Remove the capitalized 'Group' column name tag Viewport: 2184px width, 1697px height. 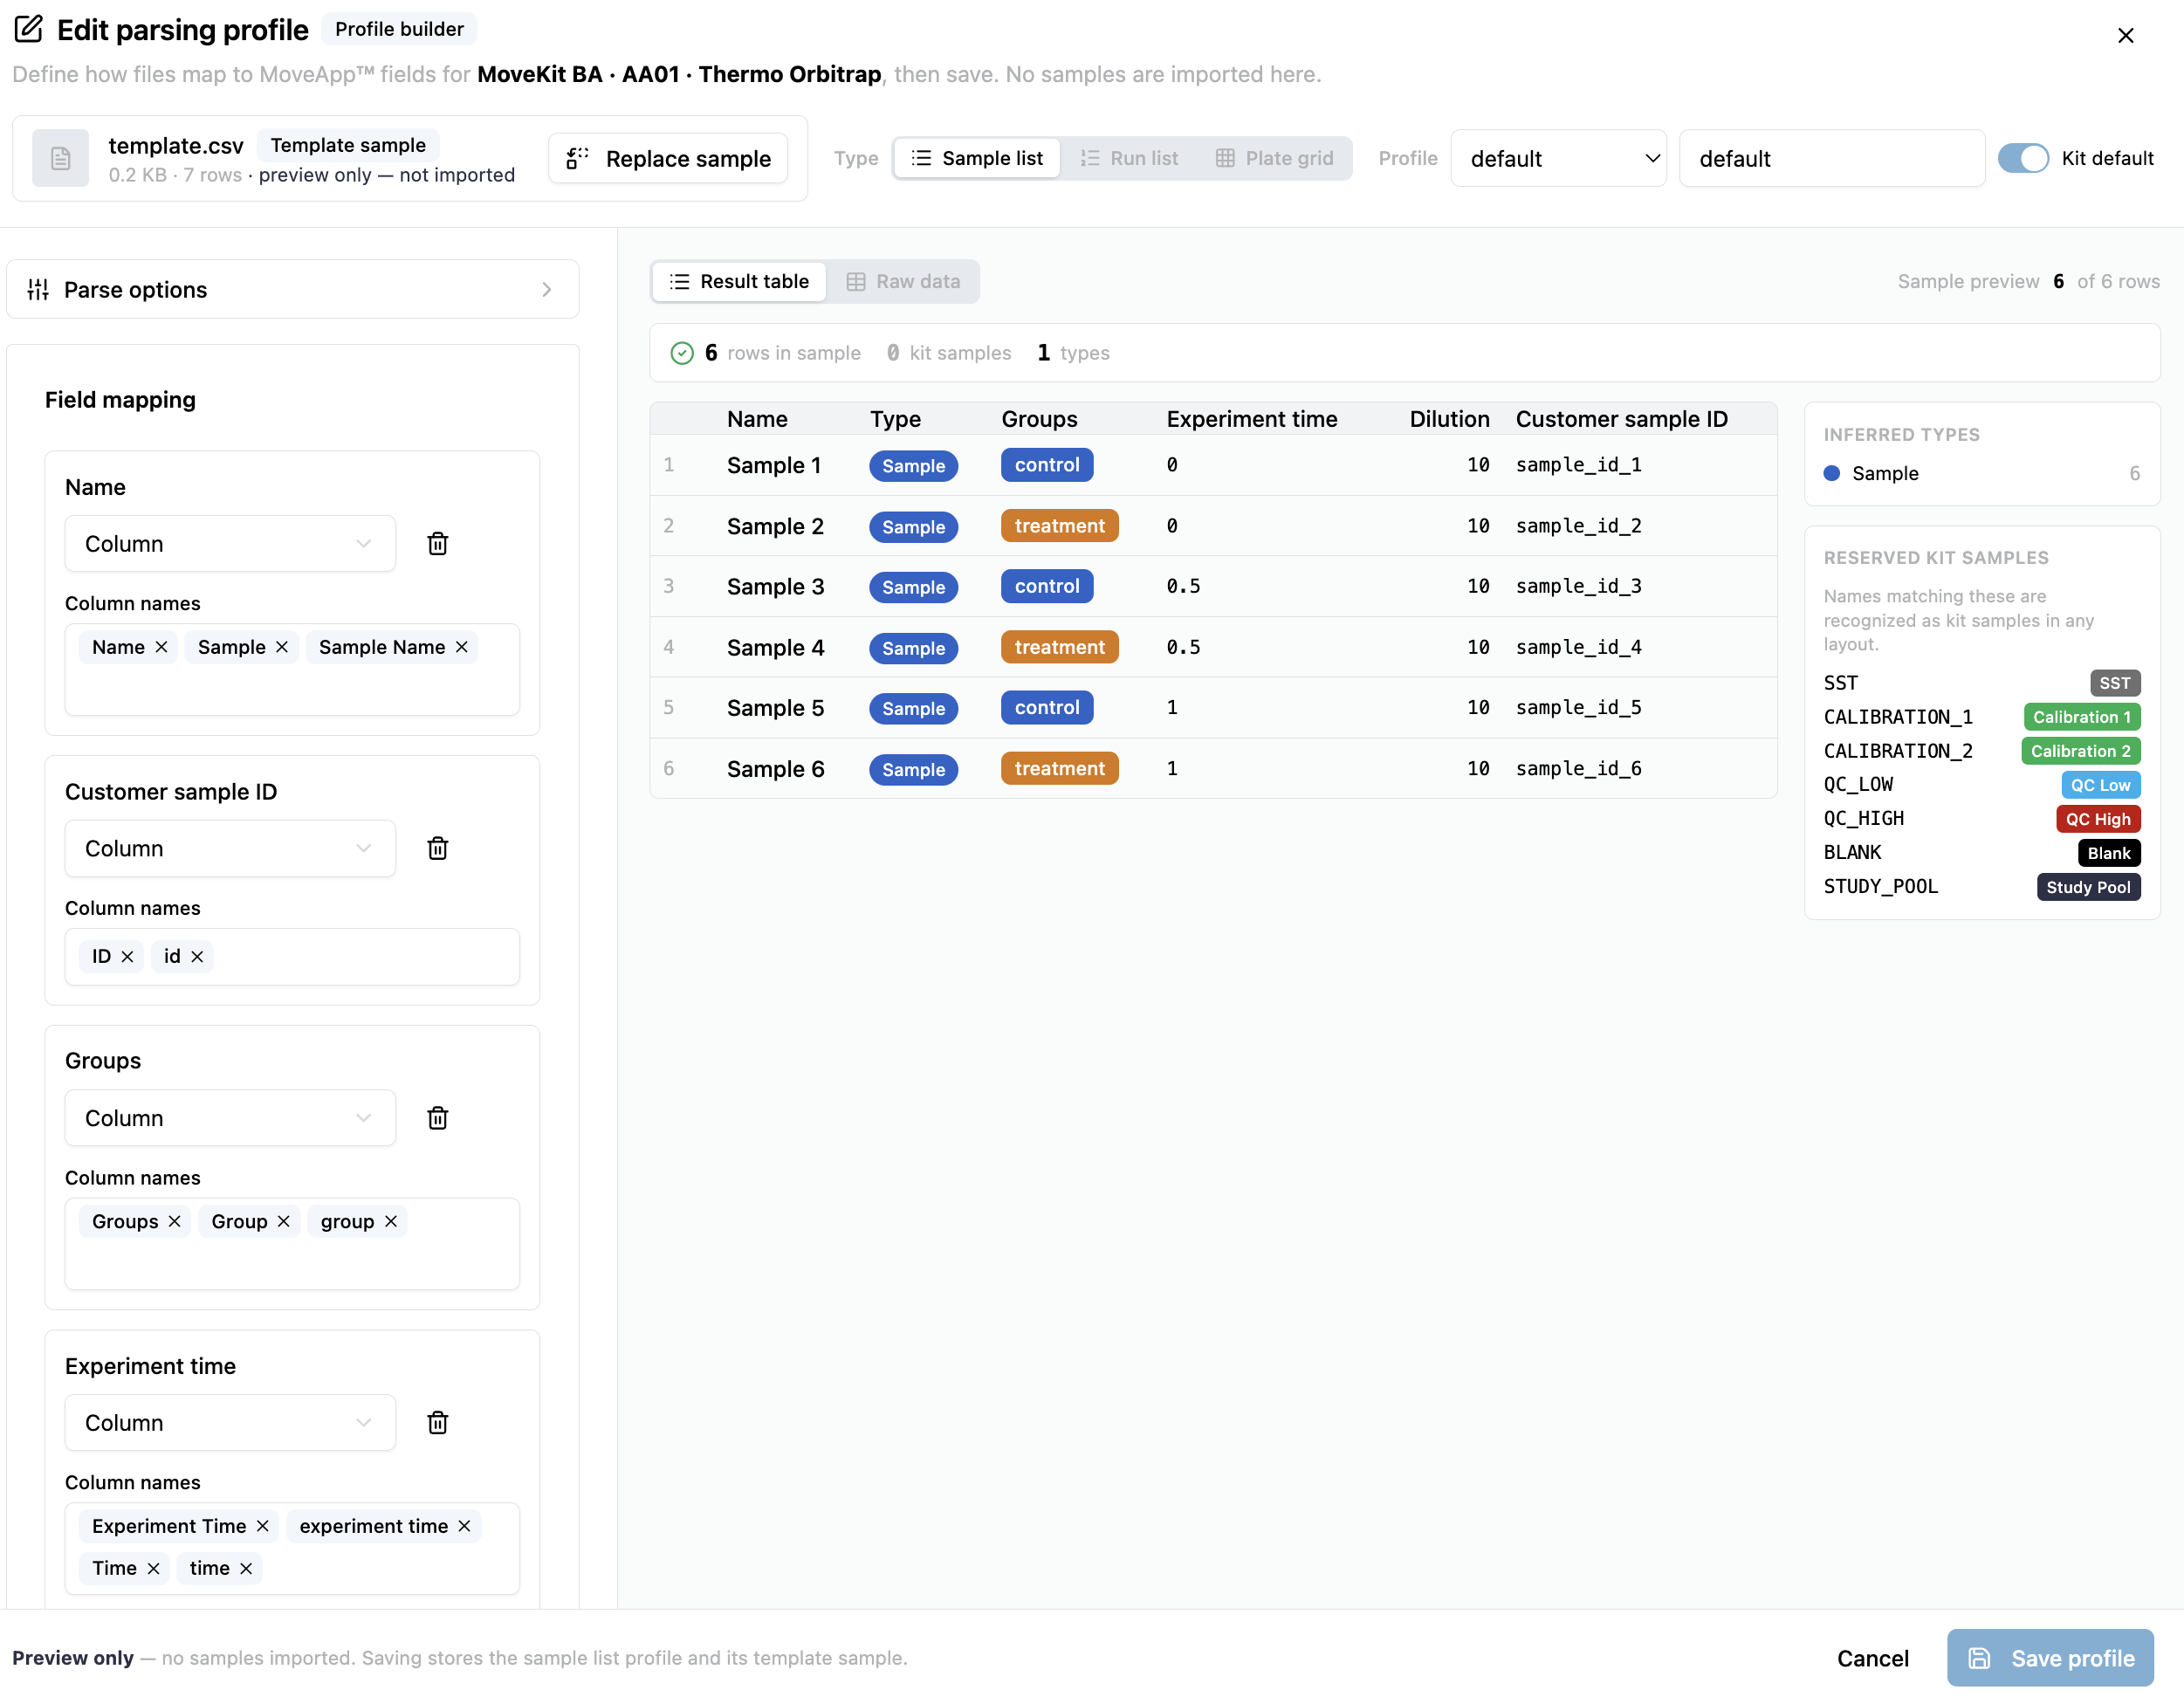284,1222
